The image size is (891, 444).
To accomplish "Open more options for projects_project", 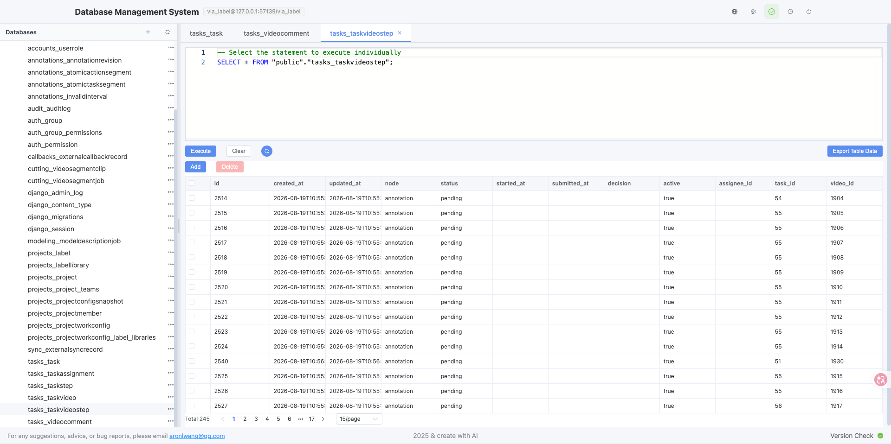I will pos(171,277).
